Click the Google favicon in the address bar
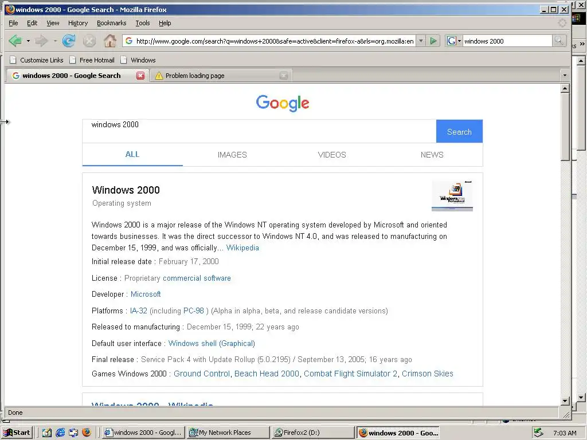The image size is (587, 440). (129, 41)
